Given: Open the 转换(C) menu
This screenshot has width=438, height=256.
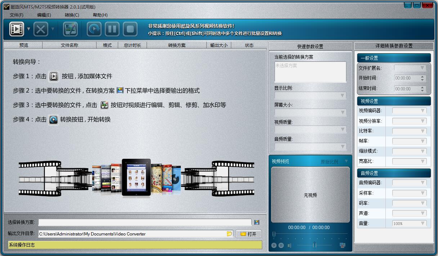Looking at the screenshot, I should [72, 15].
